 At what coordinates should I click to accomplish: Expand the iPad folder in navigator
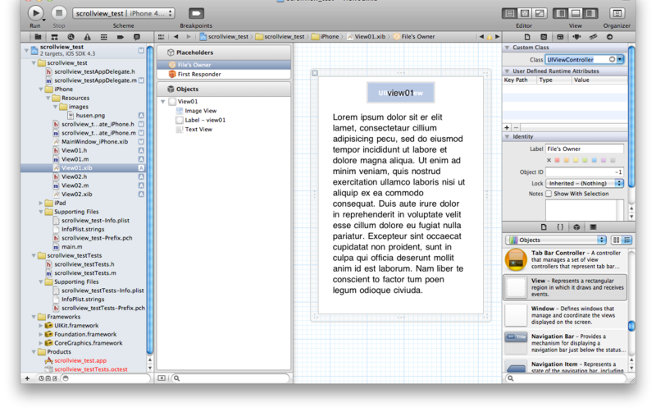click(40, 203)
